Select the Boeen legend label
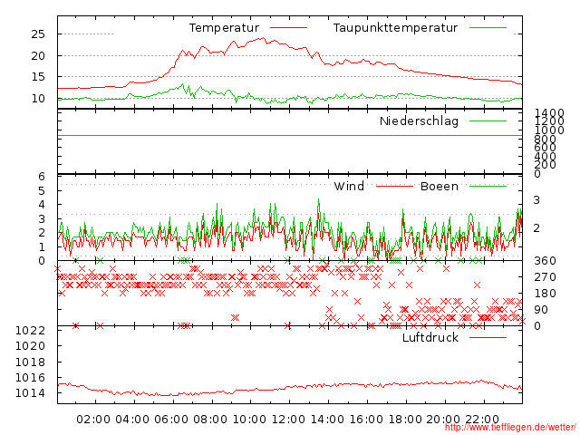Screen dimensions: 580x435 (x=439, y=187)
